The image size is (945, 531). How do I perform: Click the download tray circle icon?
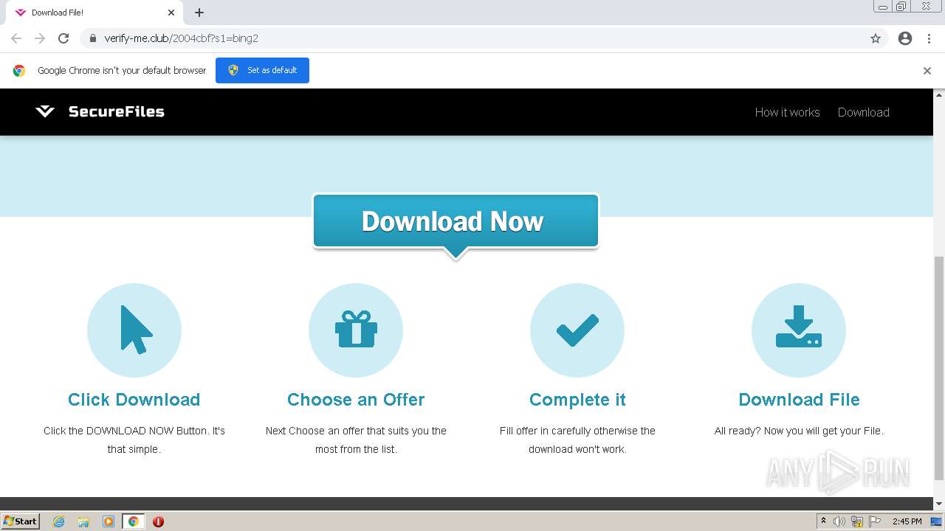click(x=799, y=330)
